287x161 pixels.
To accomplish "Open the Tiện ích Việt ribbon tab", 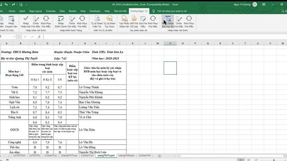I will tap(120, 11).
